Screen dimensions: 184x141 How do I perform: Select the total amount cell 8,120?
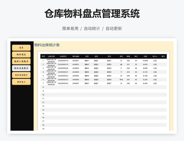(x=145, y=72)
